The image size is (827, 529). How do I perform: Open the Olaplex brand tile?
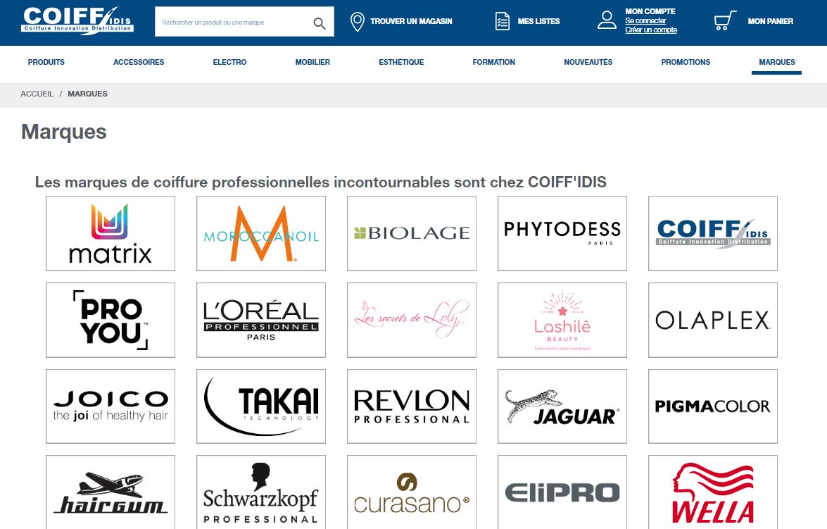point(712,320)
